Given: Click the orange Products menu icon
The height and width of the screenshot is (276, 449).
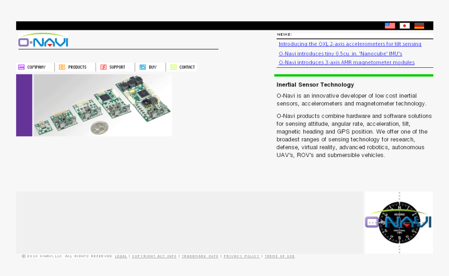Looking at the screenshot, I should click(x=62, y=67).
